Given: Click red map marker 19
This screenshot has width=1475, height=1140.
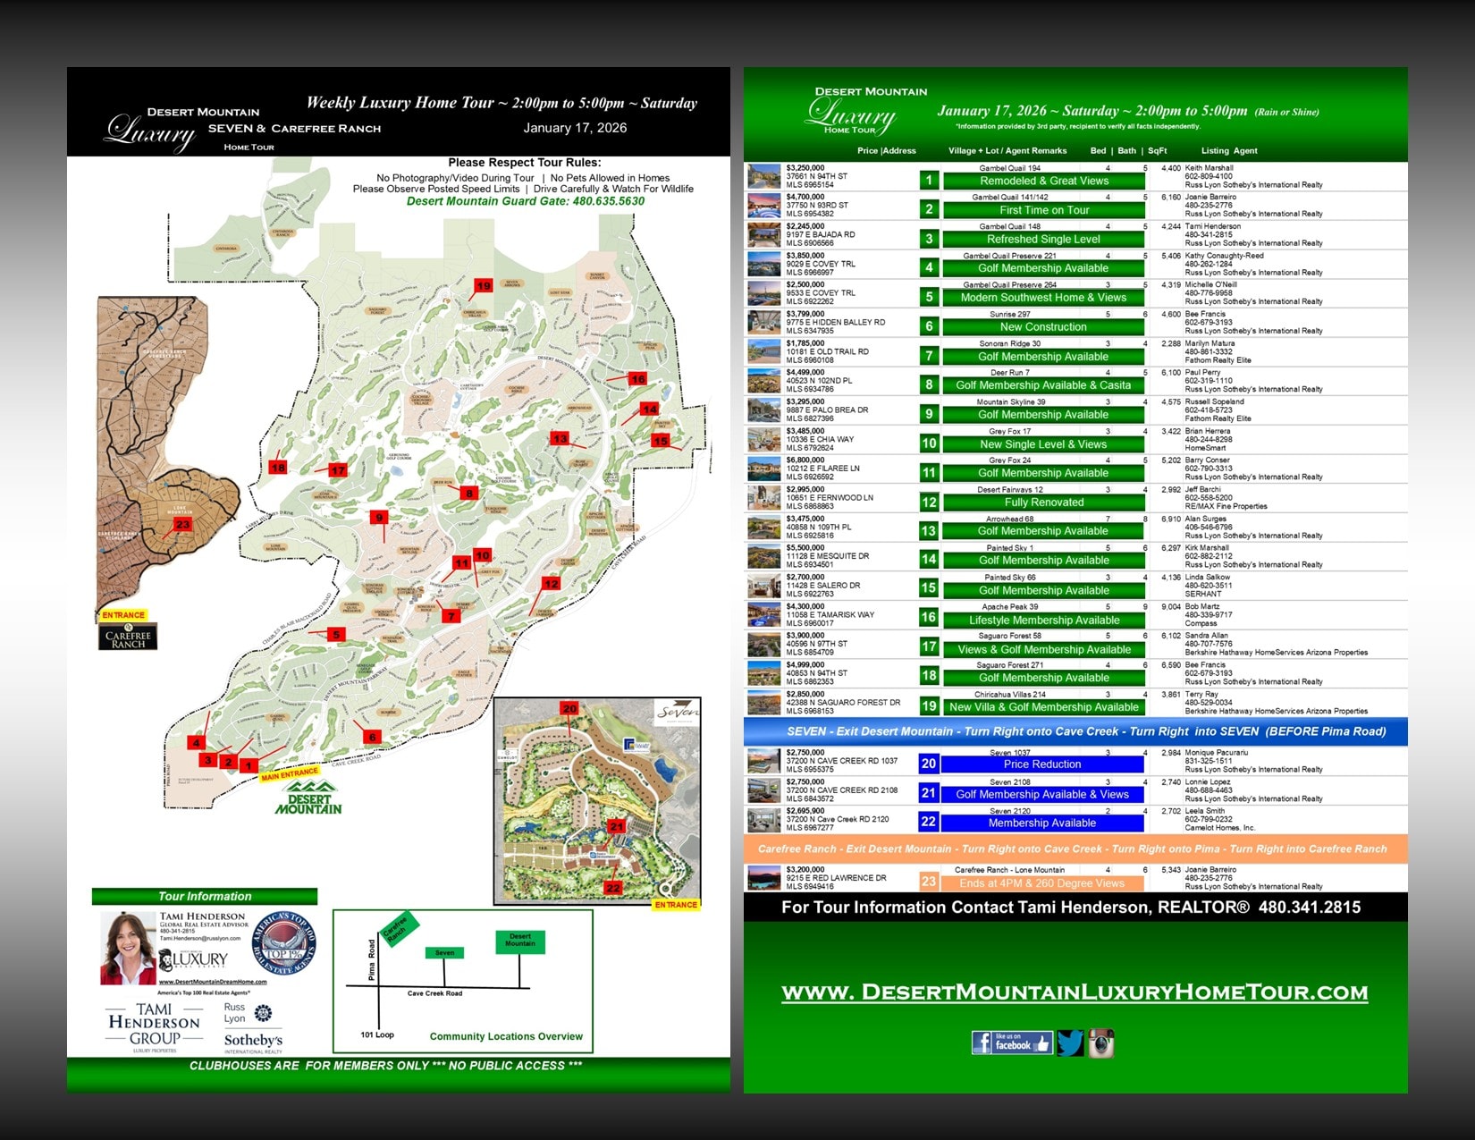Looking at the screenshot, I should coord(484,286).
